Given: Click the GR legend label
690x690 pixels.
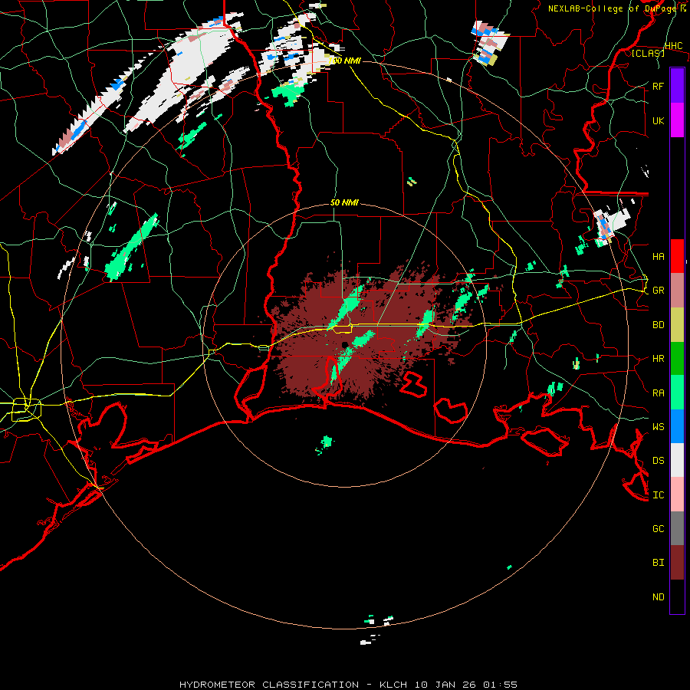Looking at the screenshot, I should pyautogui.click(x=659, y=291).
